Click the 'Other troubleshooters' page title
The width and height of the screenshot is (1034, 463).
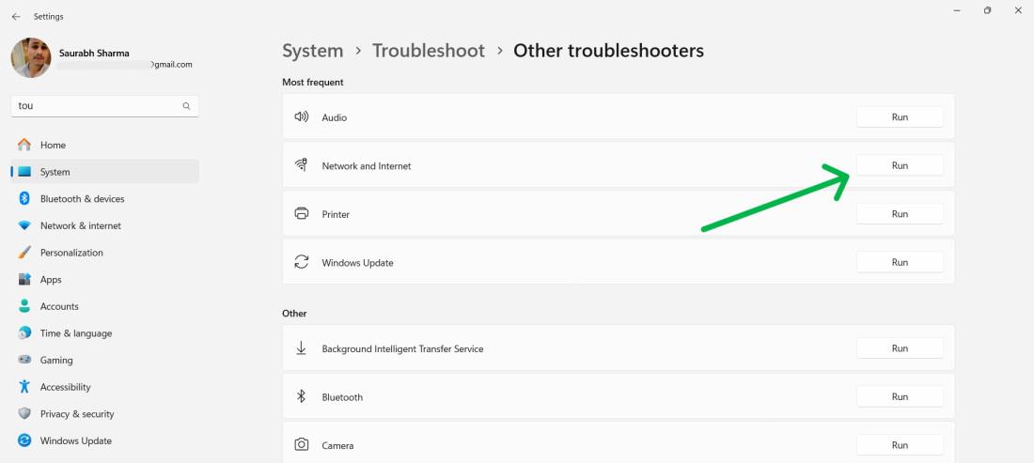[x=609, y=51]
